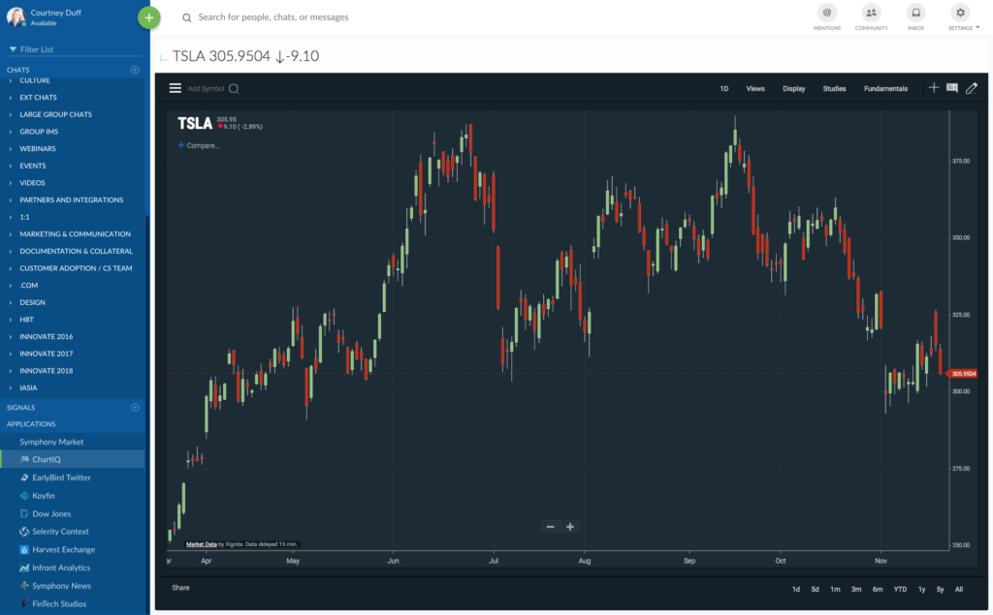
Task: Click the Add Symbol magnifier icon
Action: [x=234, y=88]
